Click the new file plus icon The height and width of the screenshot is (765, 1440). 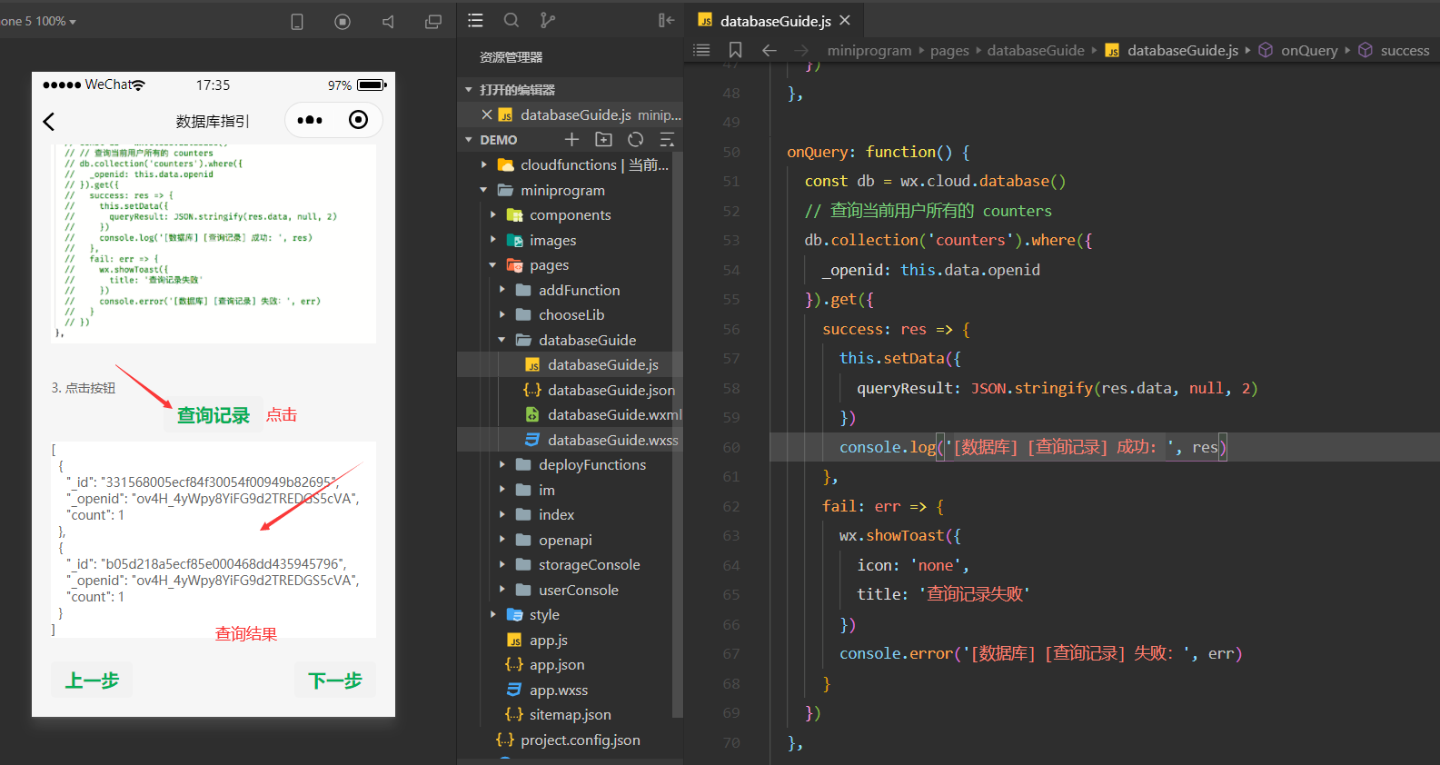(571, 139)
